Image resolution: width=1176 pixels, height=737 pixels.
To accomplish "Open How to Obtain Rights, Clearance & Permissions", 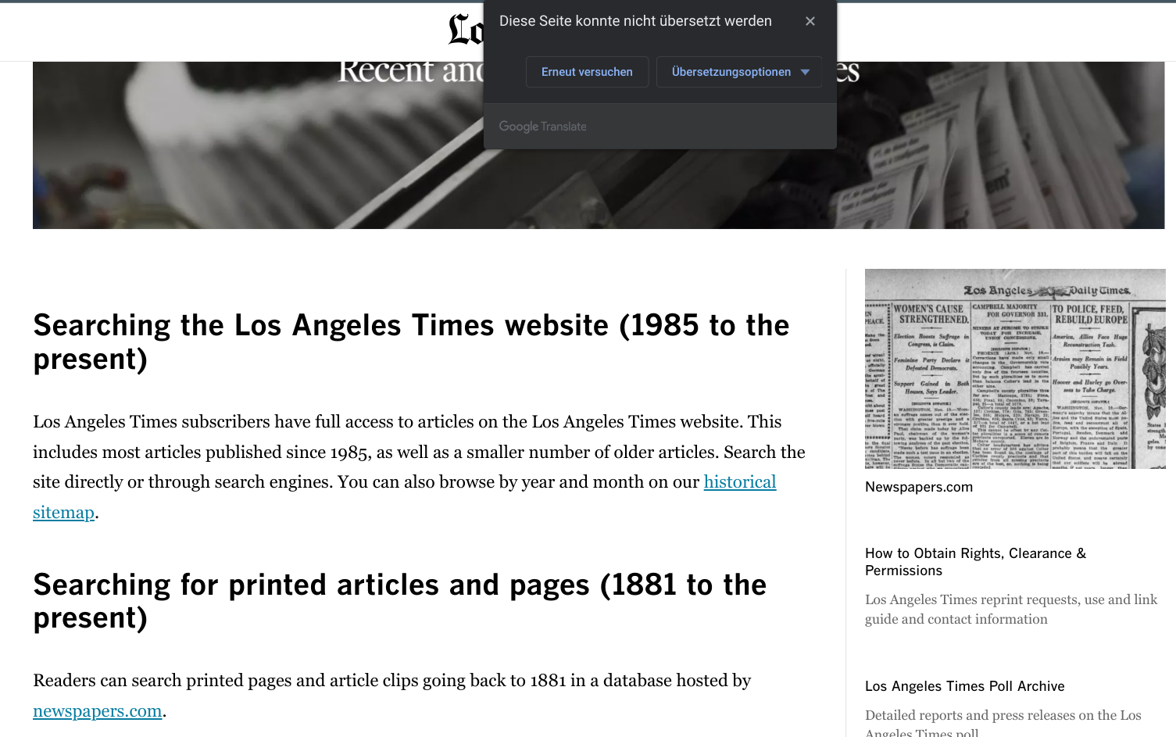I will pos(975,562).
